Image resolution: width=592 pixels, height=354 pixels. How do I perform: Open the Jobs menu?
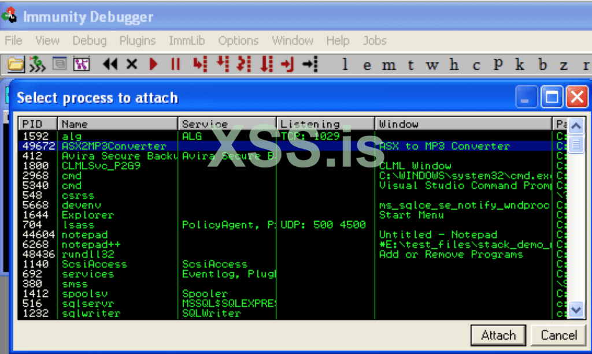375,40
